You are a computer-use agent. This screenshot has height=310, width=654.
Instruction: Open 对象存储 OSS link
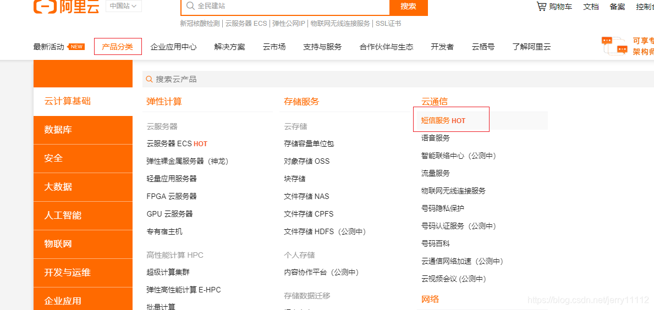tap(306, 161)
